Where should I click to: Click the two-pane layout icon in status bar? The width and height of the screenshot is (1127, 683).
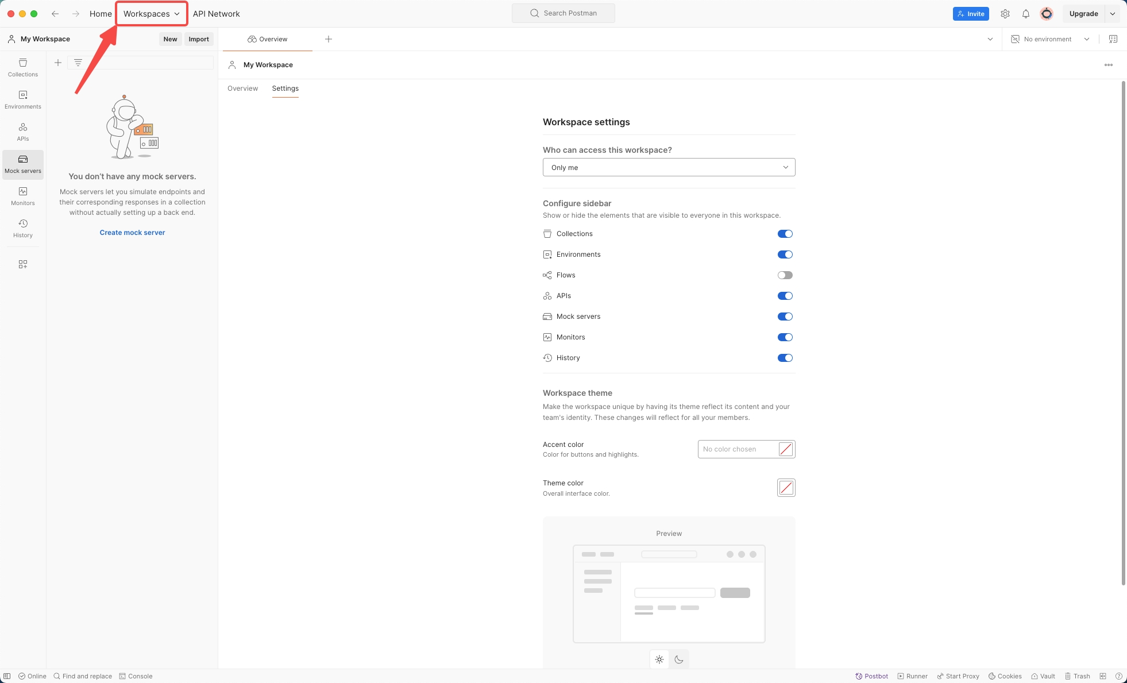coord(1103,676)
